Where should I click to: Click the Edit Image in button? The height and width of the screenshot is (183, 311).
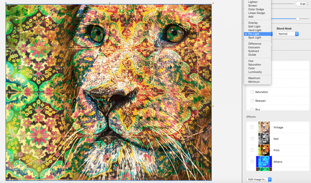257,179
